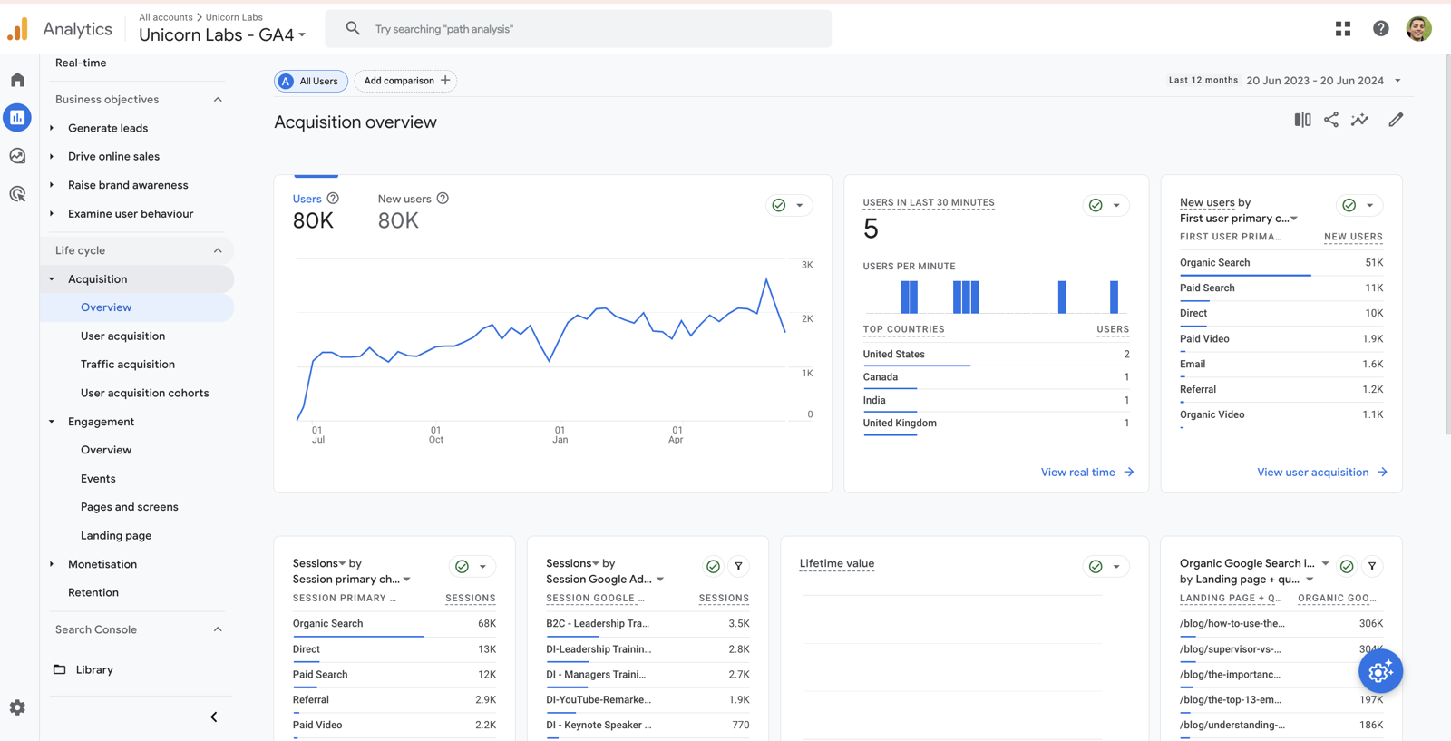
Task: Click the United States users bar
Action: point(916,366)
